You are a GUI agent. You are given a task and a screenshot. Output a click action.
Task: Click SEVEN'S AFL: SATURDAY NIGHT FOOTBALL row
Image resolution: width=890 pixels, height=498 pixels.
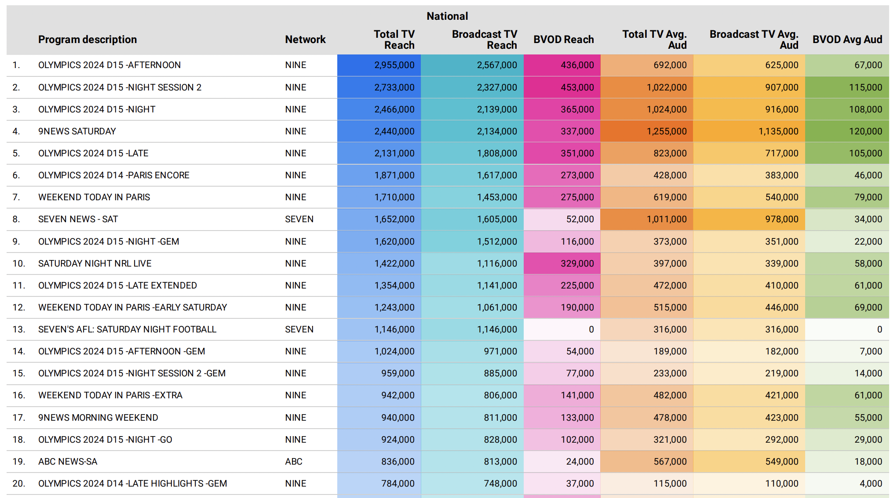[448, 329]
